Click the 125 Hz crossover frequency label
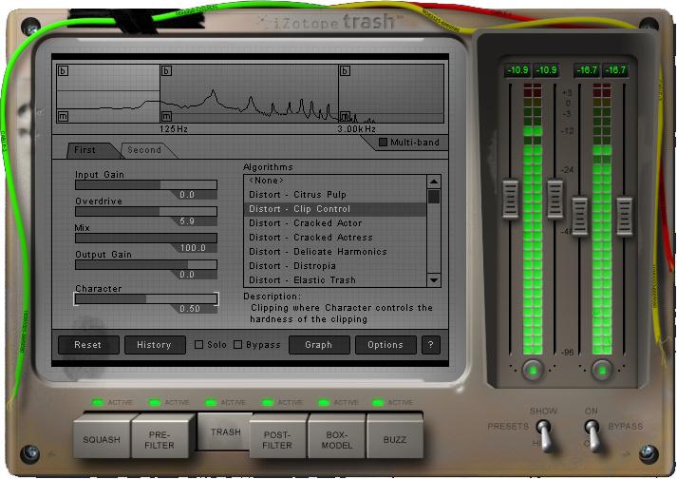 pos(174,129)
